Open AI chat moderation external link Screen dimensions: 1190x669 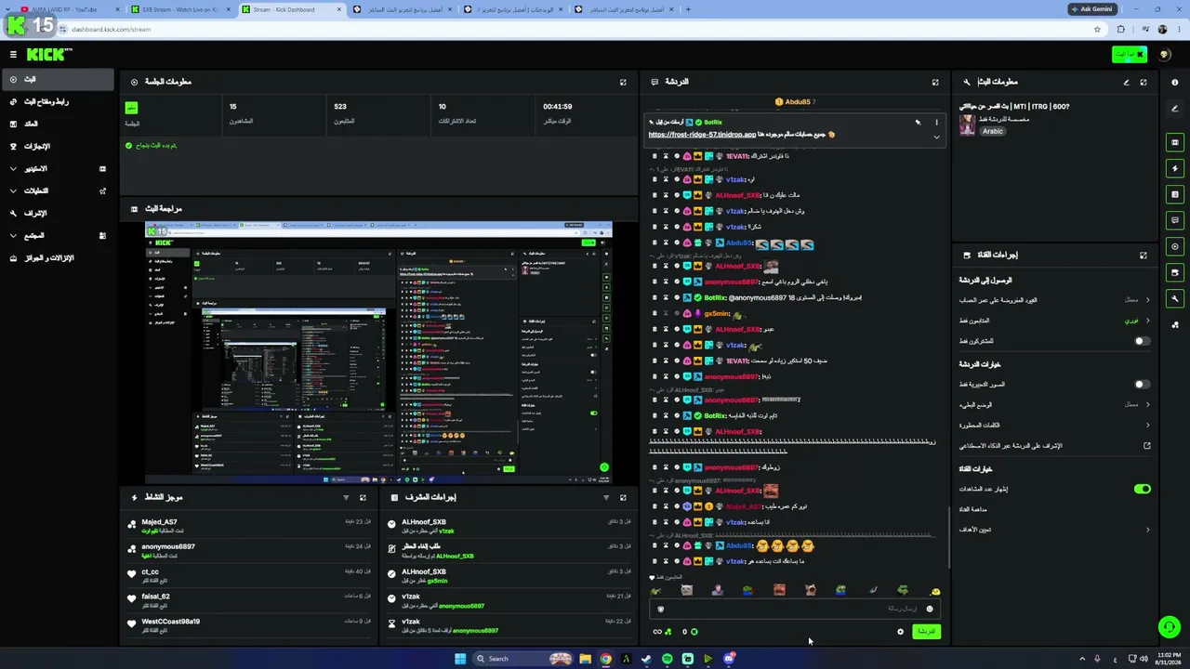(1146, 446)
